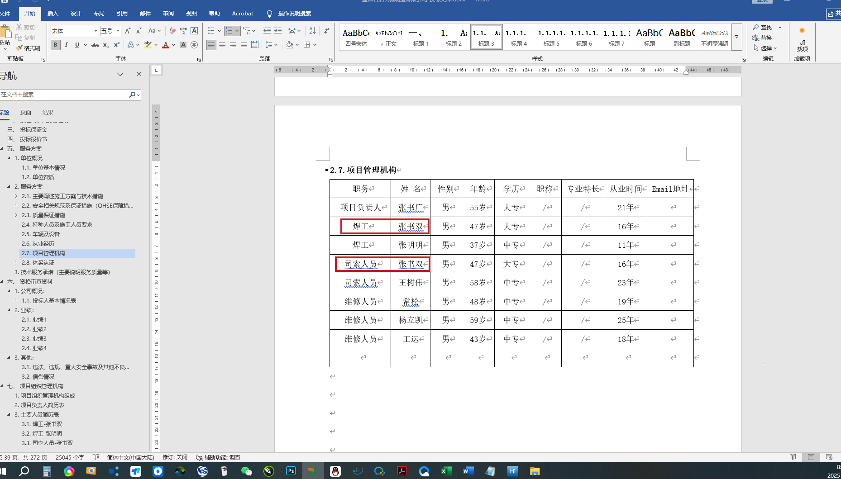Click the Copy (复制) icon
The width and height of the screenshot is (841, 479).
pos(19,38)
